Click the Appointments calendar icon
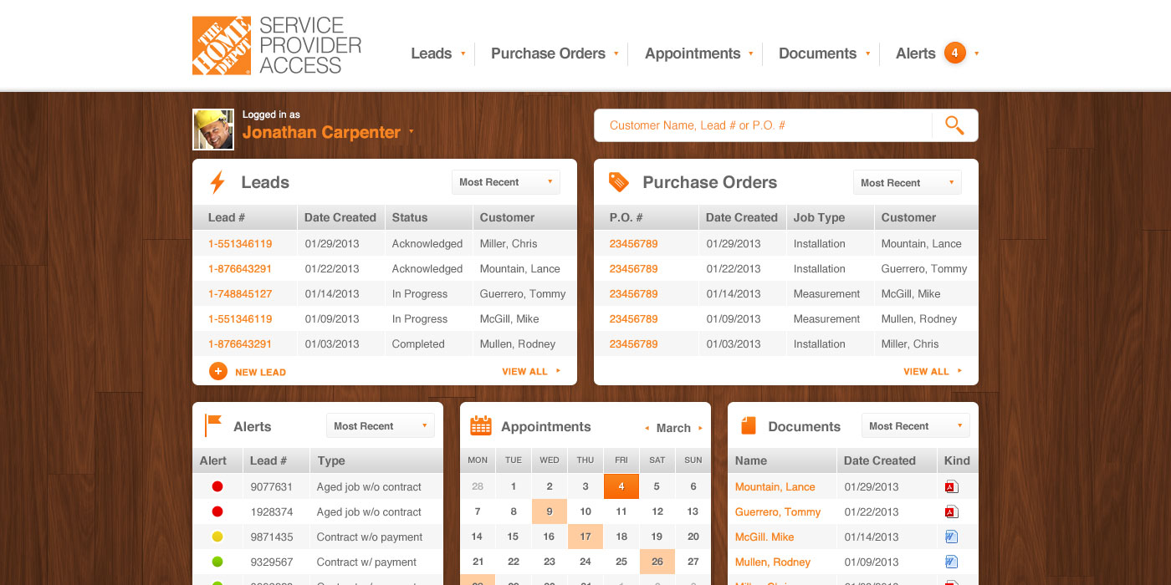Screen dimensions: 1171x585 (x=480, y=426)
